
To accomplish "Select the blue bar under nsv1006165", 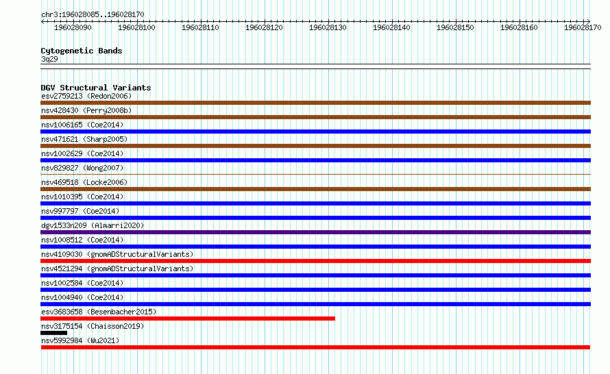I will tap(315, 132).
